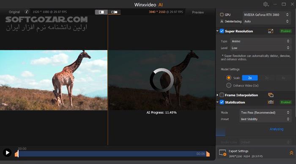Click the Preview label
This screenshot has height=164, width=296.
(198, 12)
